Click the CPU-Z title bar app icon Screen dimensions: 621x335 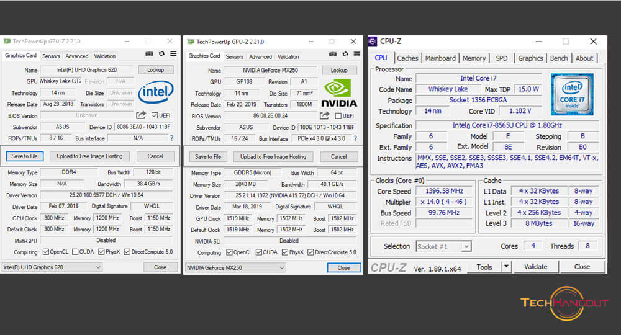point(372,41)
